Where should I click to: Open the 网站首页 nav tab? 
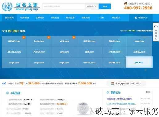coord(9,18)
